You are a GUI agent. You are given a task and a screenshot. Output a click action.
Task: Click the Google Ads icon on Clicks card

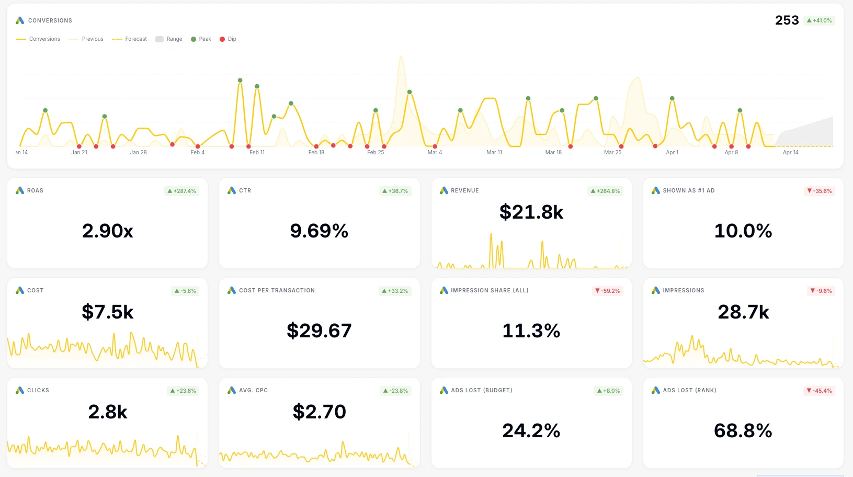tap(20, 390)
